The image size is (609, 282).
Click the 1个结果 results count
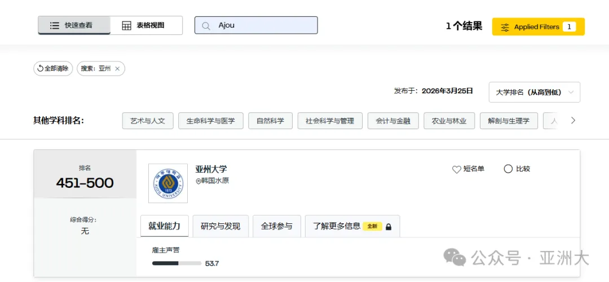[x=464, y=27]
